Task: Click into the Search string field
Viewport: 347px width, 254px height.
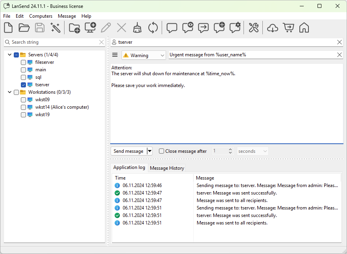Action: 53,42
